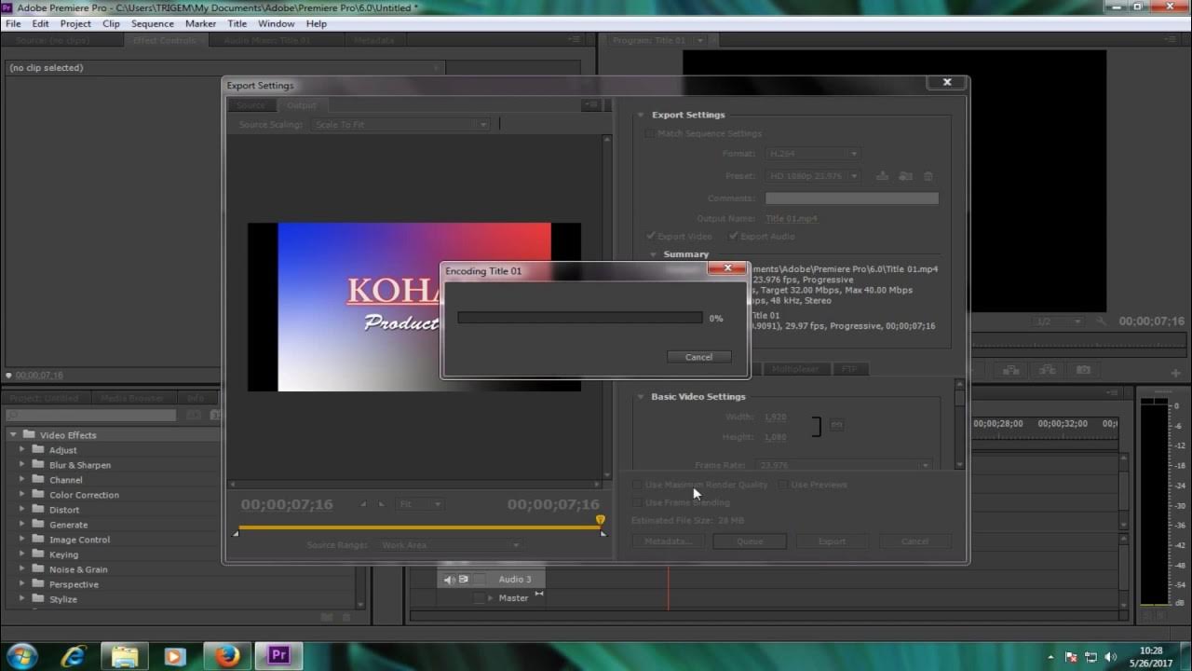The width and height of the screenshot is (1192, 671).
Task: Switch to the Source tab in Export Settings
Action: click(251, 105)
